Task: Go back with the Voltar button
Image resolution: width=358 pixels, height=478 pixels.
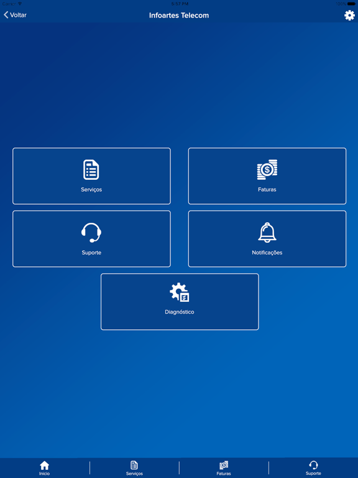Action: [x=15, y=15]
